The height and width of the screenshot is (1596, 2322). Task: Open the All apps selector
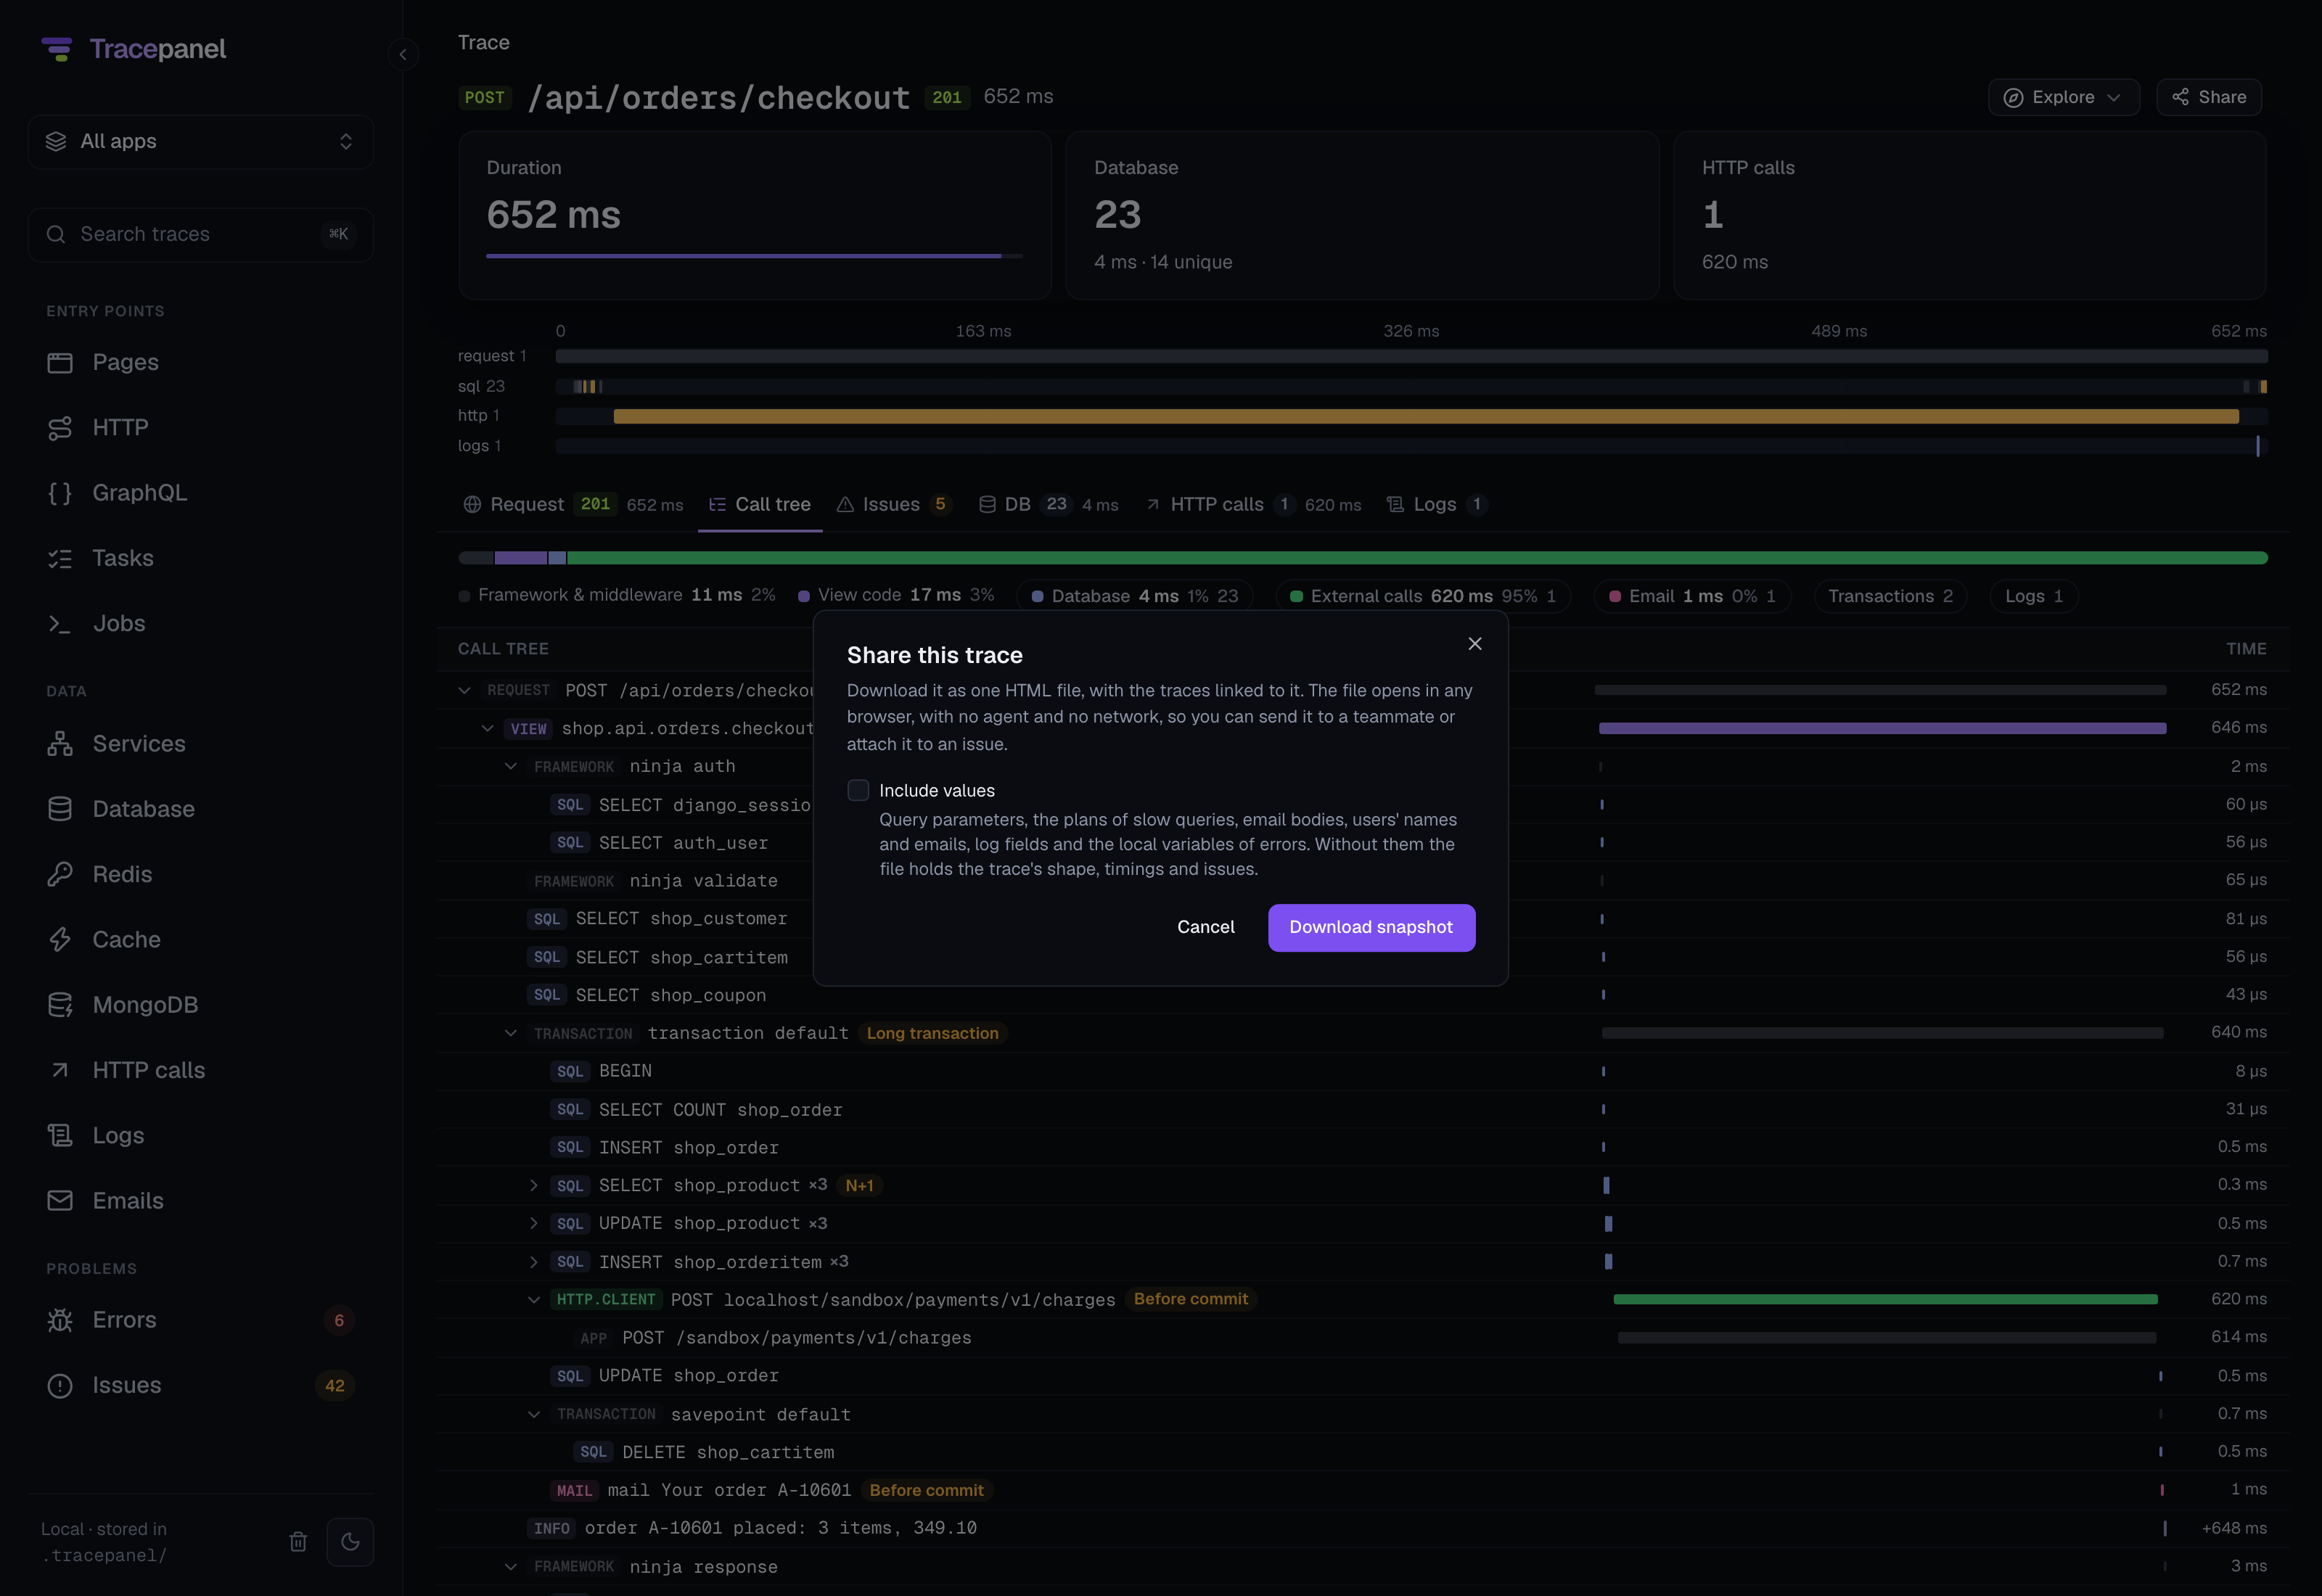[200, 141]
